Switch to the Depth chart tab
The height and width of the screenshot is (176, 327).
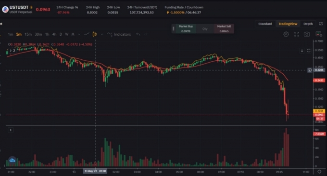pyautogui.click(x=308, y=24)
